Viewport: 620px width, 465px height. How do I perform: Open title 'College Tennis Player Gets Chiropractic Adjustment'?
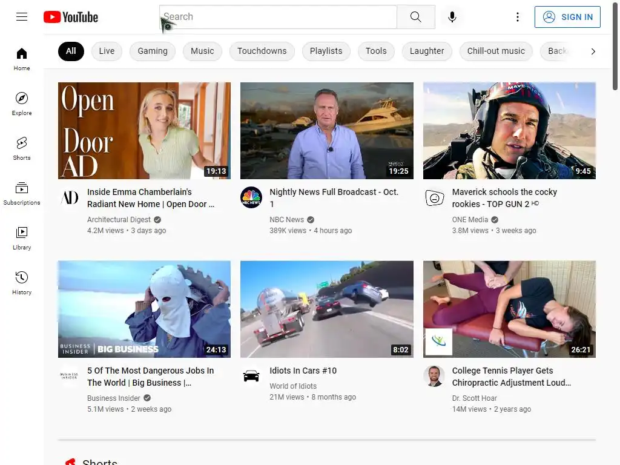(x=511, y=377)
